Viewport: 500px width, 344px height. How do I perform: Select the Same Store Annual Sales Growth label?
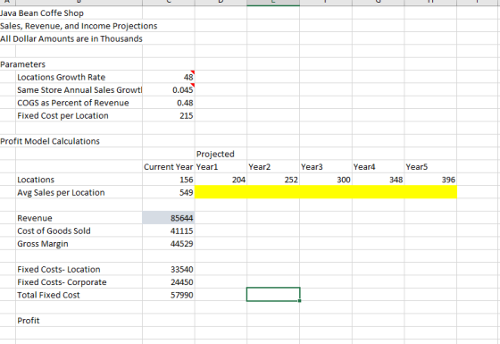coord(79,90)
